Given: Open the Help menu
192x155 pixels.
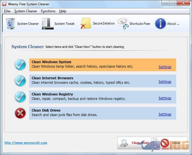Looking at the screenshot, I should (x=63, y=11).
